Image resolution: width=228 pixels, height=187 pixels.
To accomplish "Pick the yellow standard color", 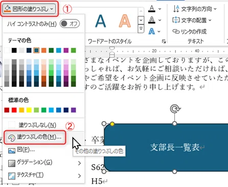I will 29,110.
